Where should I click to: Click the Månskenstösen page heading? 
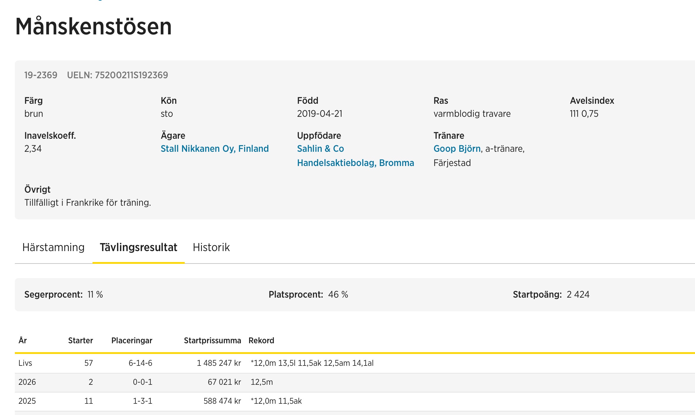(x=93, y=26)
